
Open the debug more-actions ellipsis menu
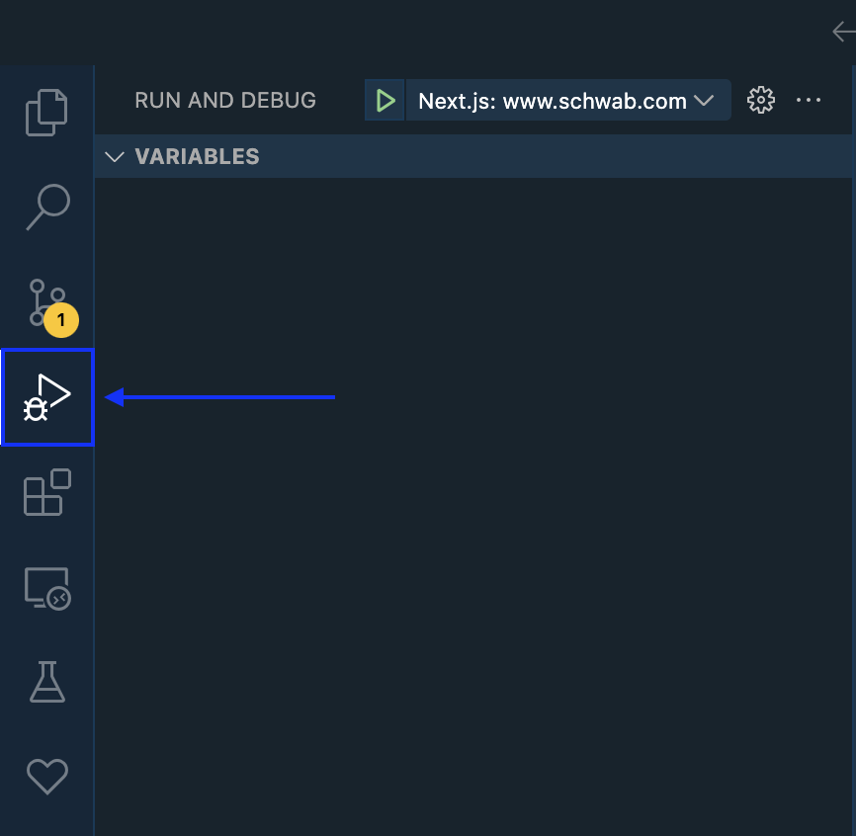point(809,100)
